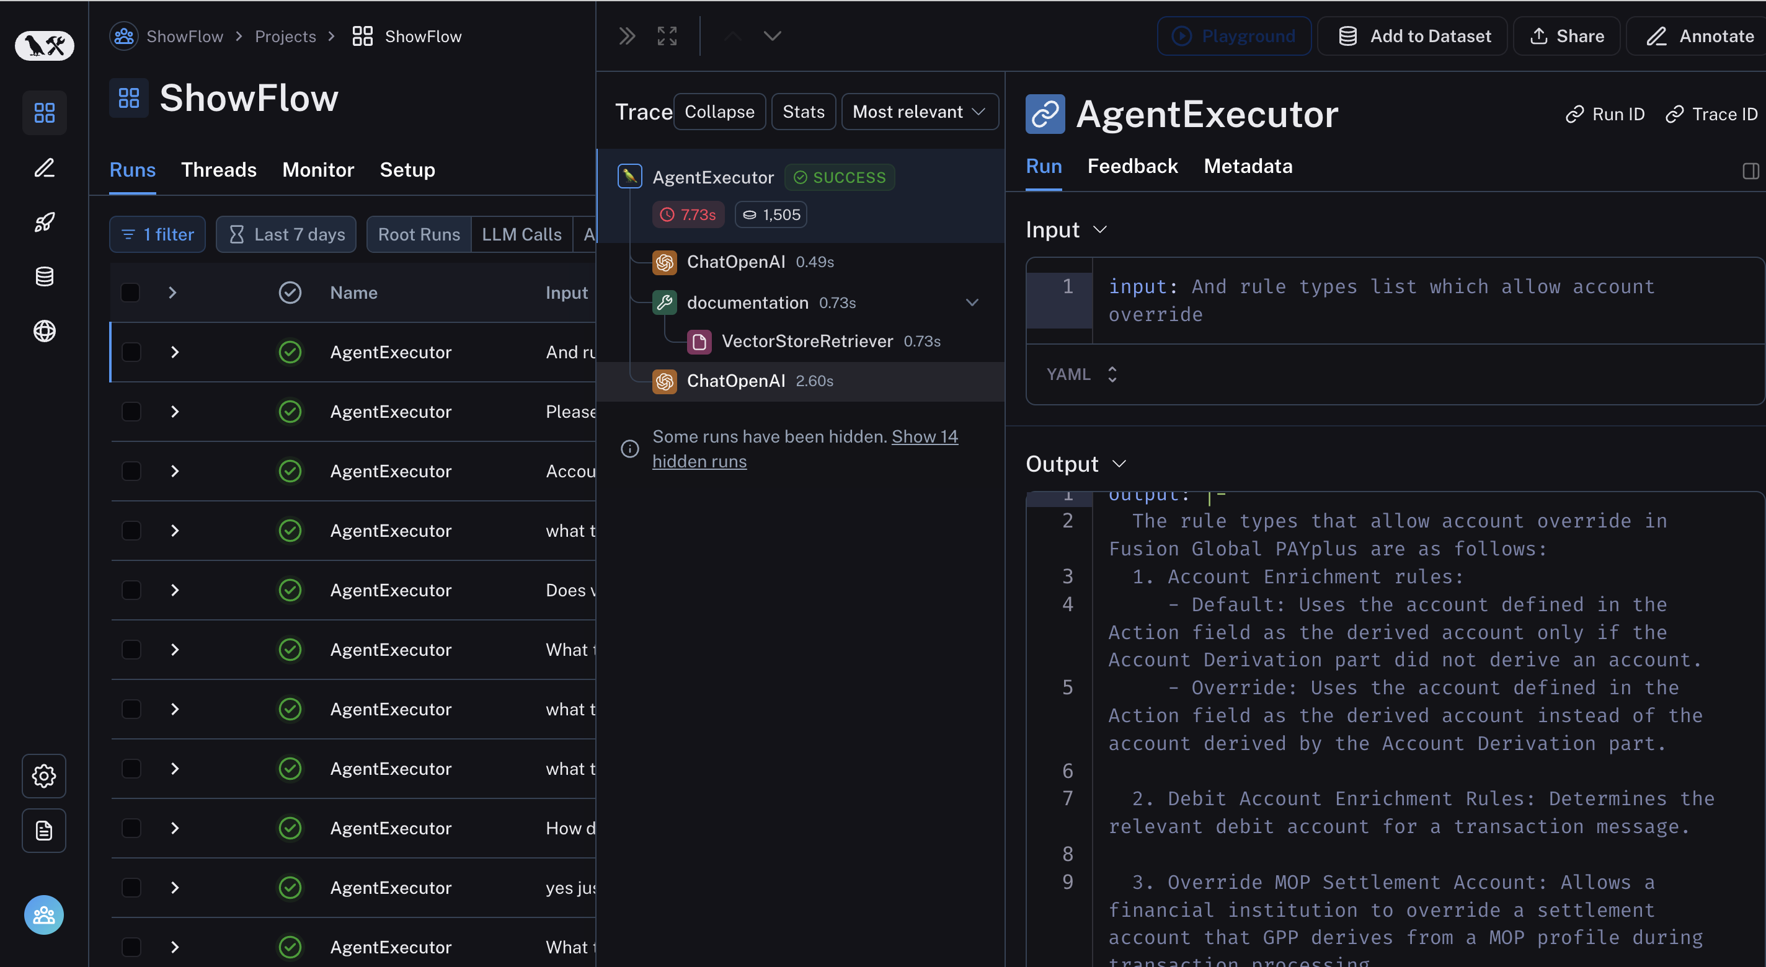This screenshot has height=967, width=1766.
Task: Click the blue user avatar in sidebar
Action: point(44,915)
